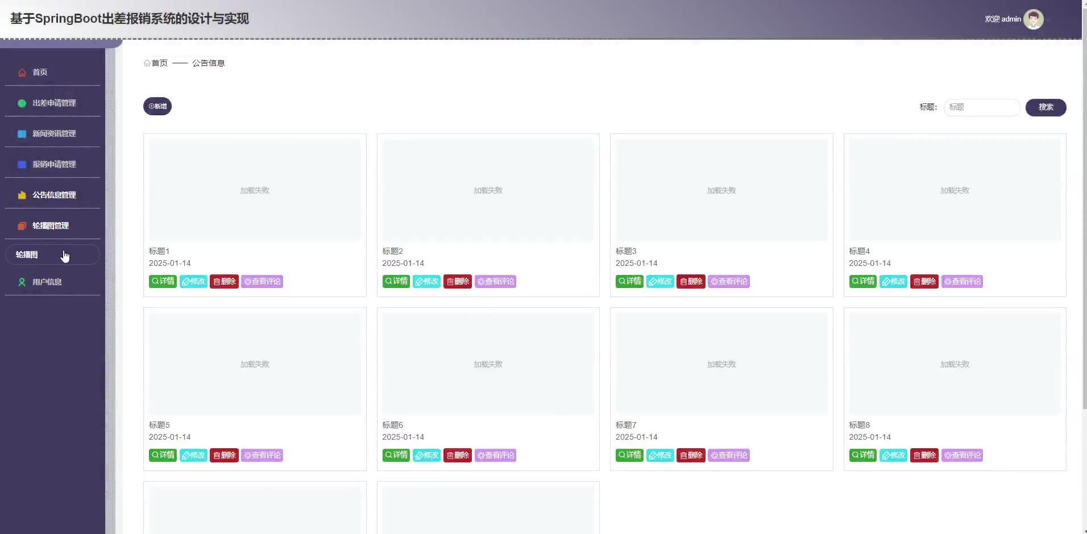This screenshot has width=1087, height=534.
Task: Click 修改 for 标题2
Action: (x=427, y=281)
